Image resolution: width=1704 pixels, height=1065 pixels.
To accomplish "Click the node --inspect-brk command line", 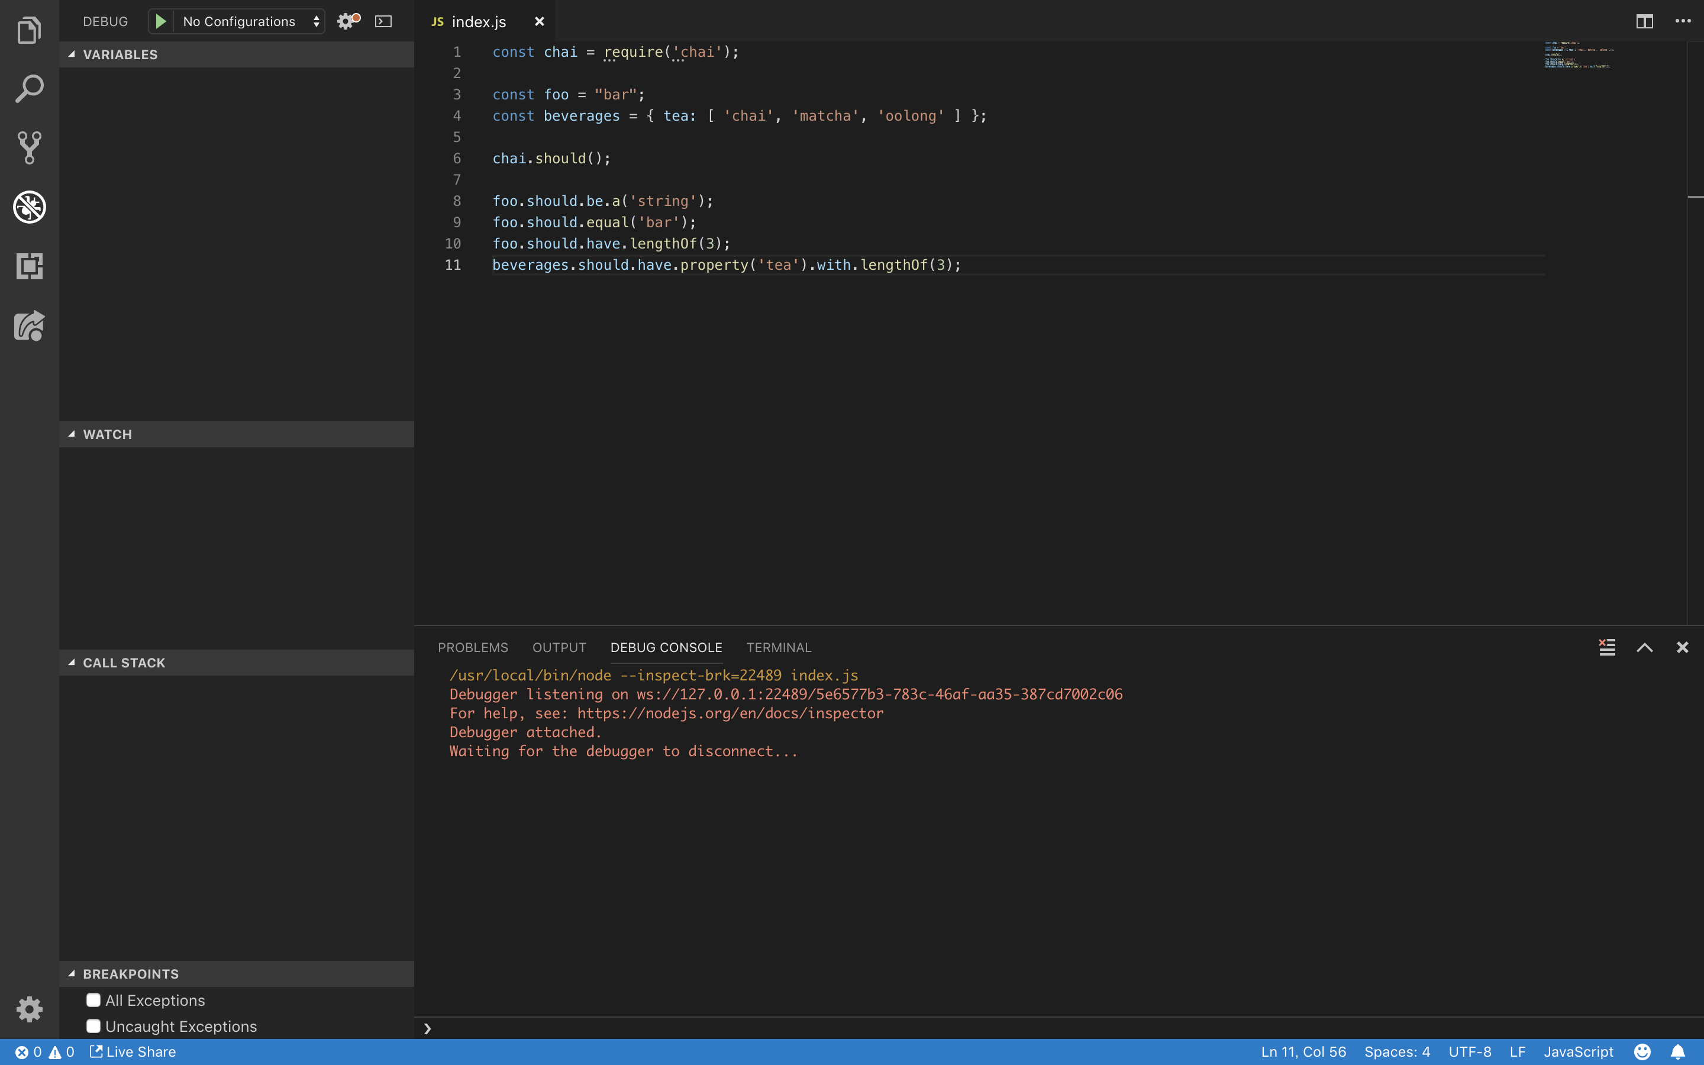I will pos(653,676).
